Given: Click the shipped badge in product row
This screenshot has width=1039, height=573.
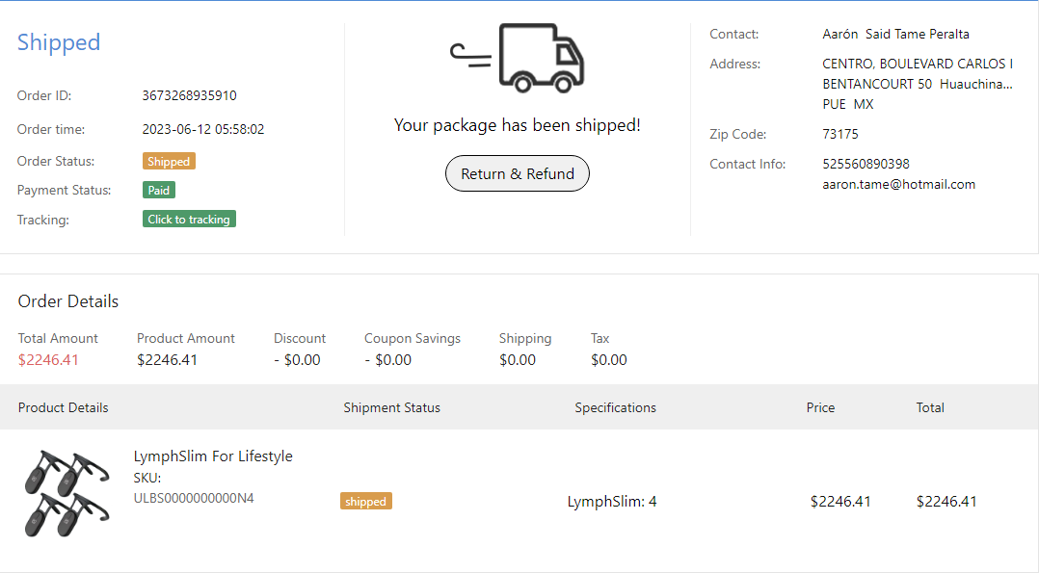Looking at the screenshot, I should click(366, 502).
